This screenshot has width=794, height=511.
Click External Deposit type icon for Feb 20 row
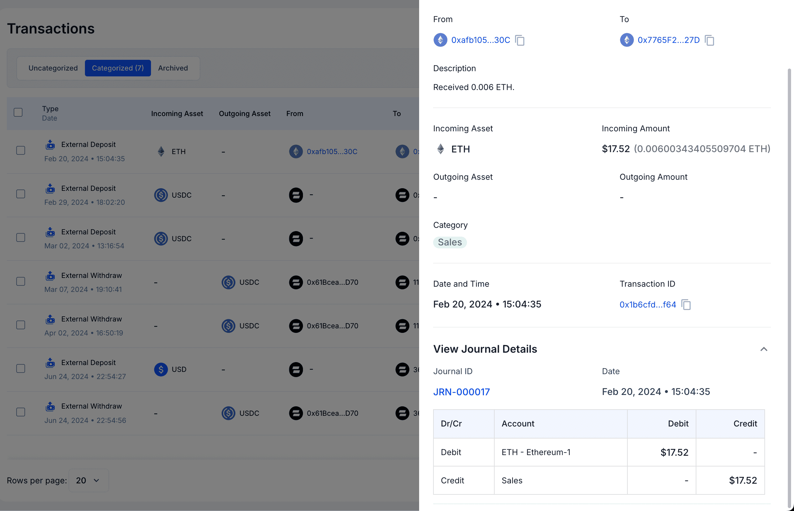50,145
